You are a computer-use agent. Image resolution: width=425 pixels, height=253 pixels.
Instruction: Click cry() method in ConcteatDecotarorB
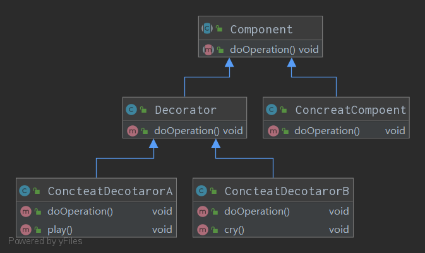pyautogui.click(x=234, y=230)
